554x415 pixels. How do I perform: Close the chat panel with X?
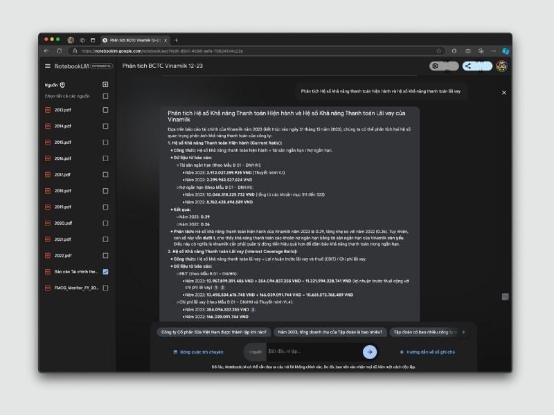click(503, 92)
